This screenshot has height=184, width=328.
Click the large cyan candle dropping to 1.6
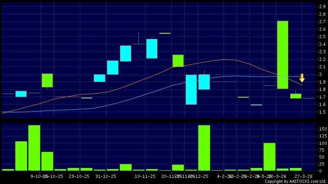click(x=191, y=89)
